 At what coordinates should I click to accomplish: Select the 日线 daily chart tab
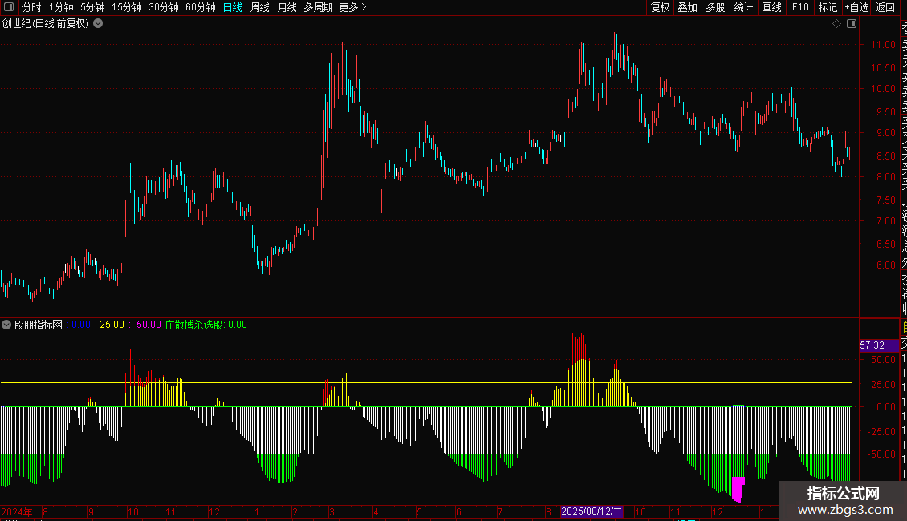tap(233, 7)
